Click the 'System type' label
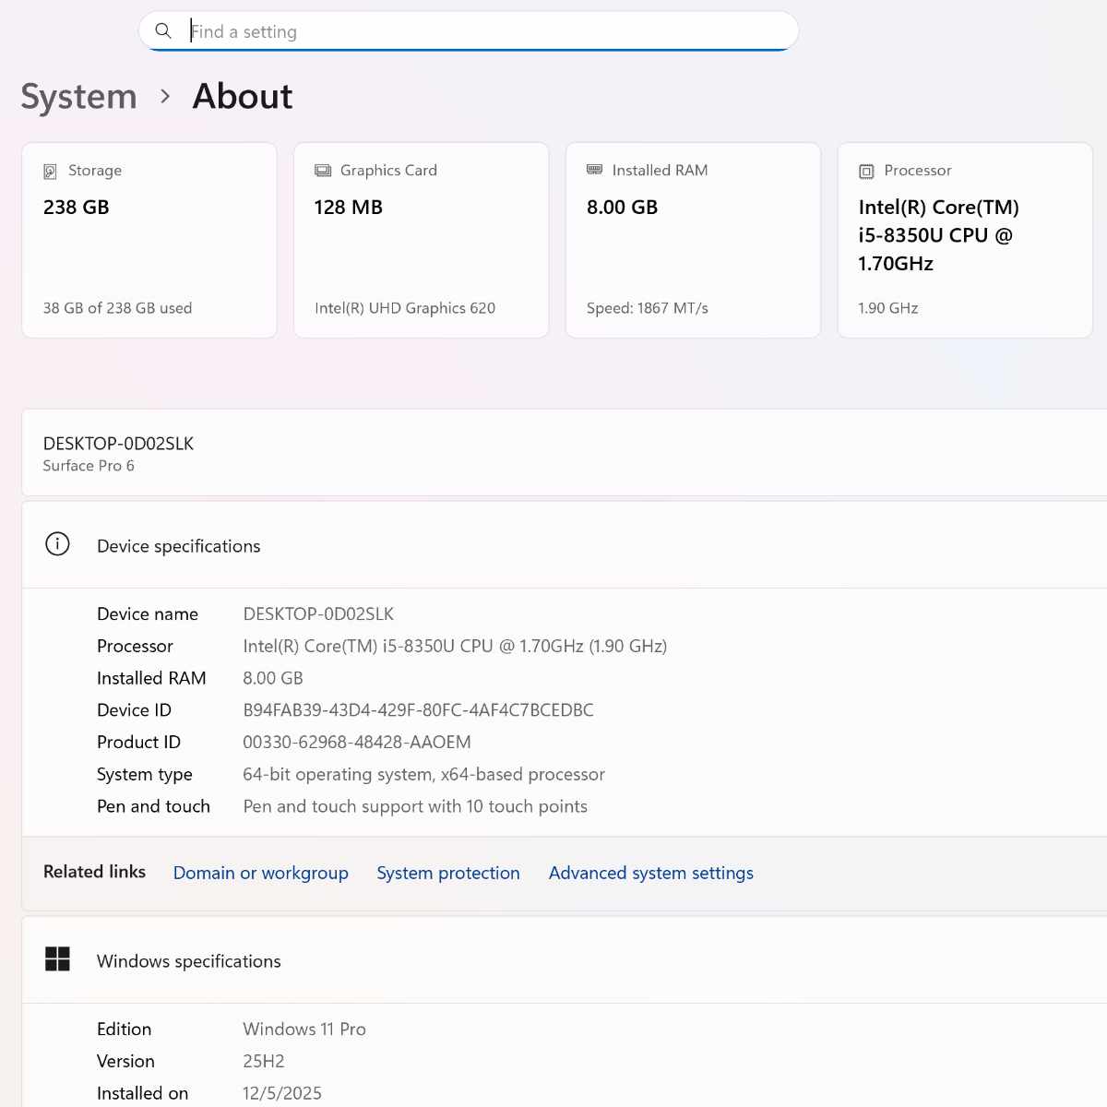The width and height of the screenshot is (1107, 1107). (x=145, y=774)
